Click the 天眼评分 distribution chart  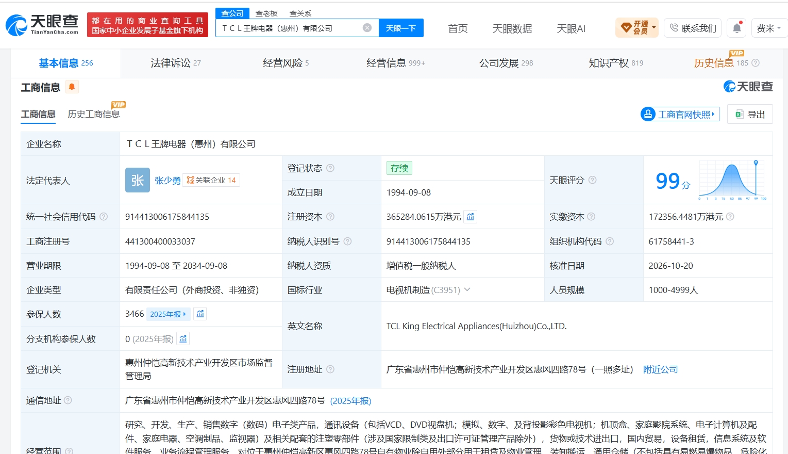pos(732,180)
